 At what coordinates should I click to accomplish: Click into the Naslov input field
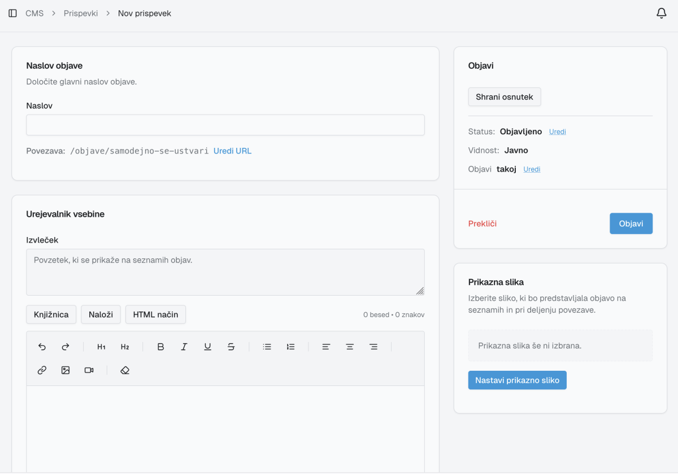[x=225, y=125]
